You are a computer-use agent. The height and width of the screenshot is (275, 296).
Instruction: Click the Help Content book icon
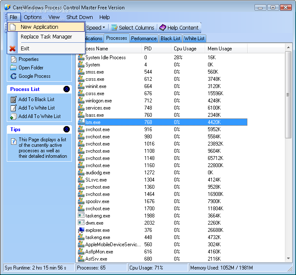(162, 27)
